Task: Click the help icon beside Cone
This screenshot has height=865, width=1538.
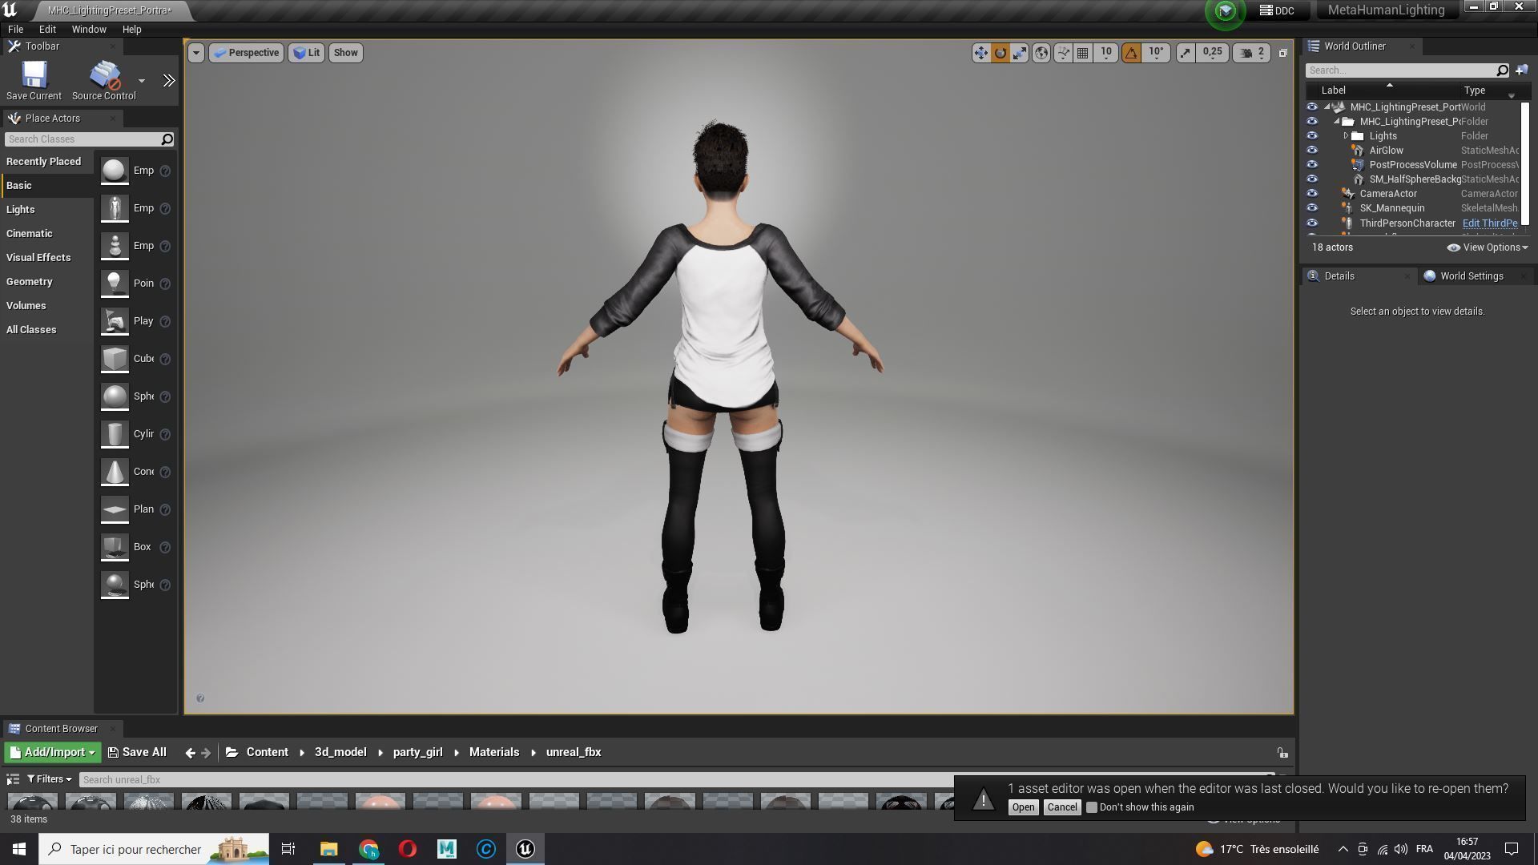Action: point(165,473)
